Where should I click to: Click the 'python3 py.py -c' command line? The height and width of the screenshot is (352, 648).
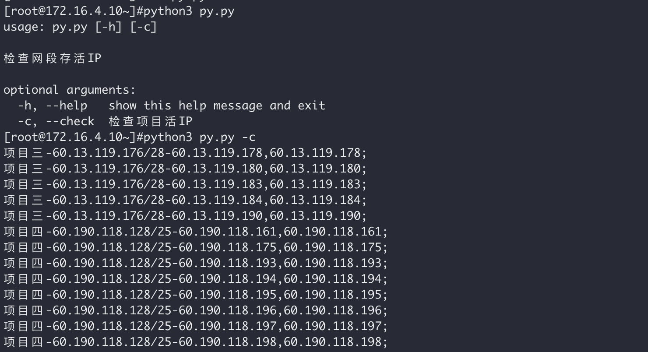[x=130, y=137]
